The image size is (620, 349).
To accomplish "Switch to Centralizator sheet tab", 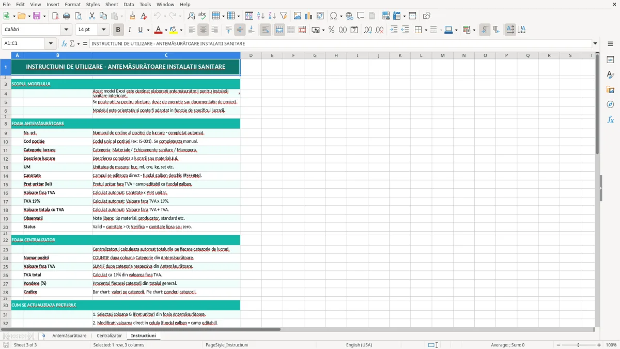I will (x=109, y=336).
